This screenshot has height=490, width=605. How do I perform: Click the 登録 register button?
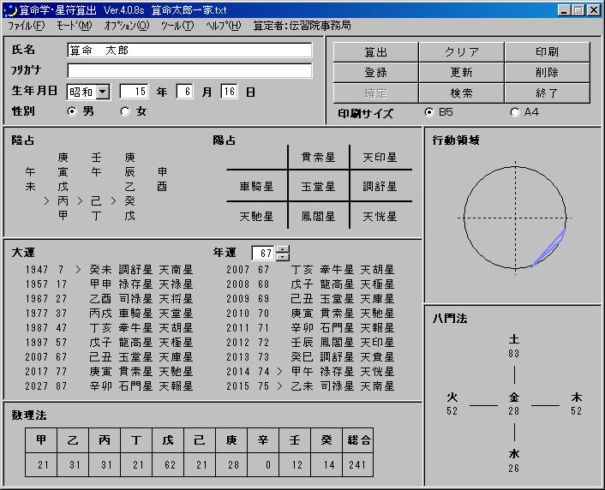[376, 73]
